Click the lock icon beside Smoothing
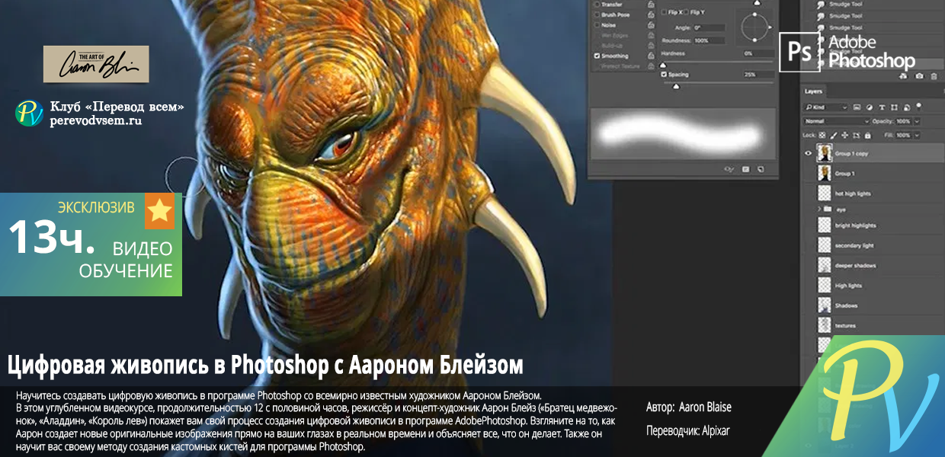 click(x=651, y=56)
